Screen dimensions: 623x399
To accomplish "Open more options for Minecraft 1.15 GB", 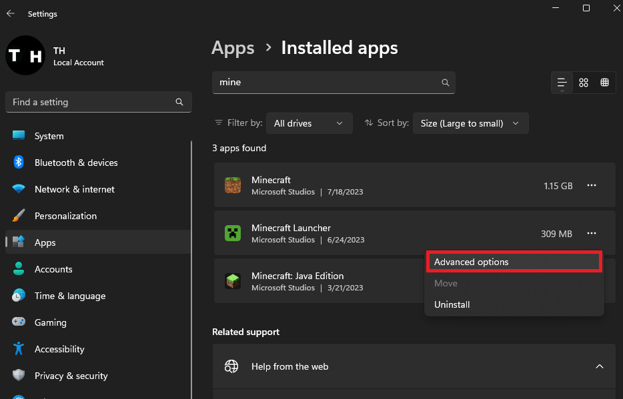I will tap(592, 186).
